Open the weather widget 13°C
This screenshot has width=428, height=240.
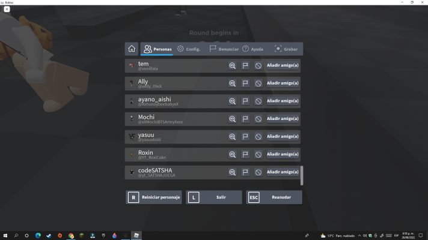337,236
